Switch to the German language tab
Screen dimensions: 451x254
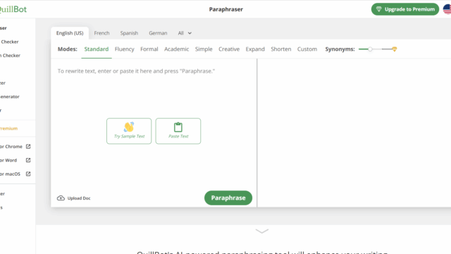point(158,33)
